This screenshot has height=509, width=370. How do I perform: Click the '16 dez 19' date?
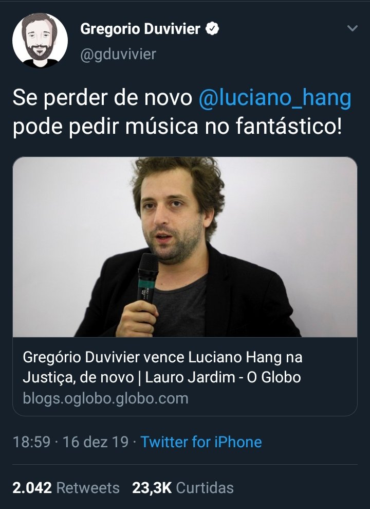tap(96, 442)
